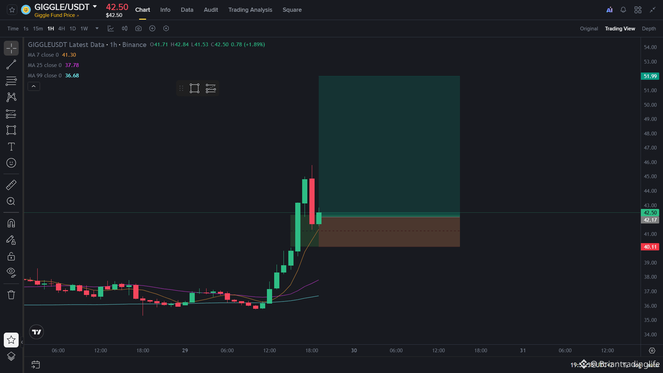
Task: Open the Square tab
Action: (292, 10)
